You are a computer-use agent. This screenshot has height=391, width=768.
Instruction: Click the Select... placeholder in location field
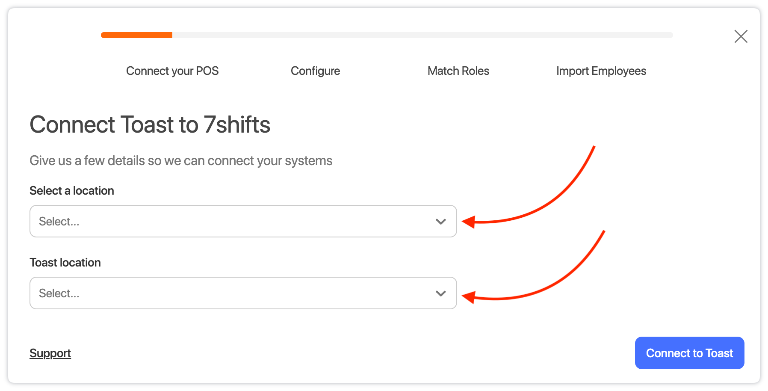59,222
